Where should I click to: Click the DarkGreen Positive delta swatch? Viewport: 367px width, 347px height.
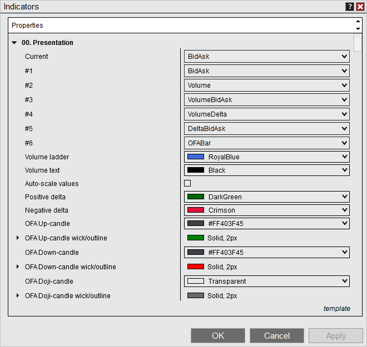coord(196,197)
